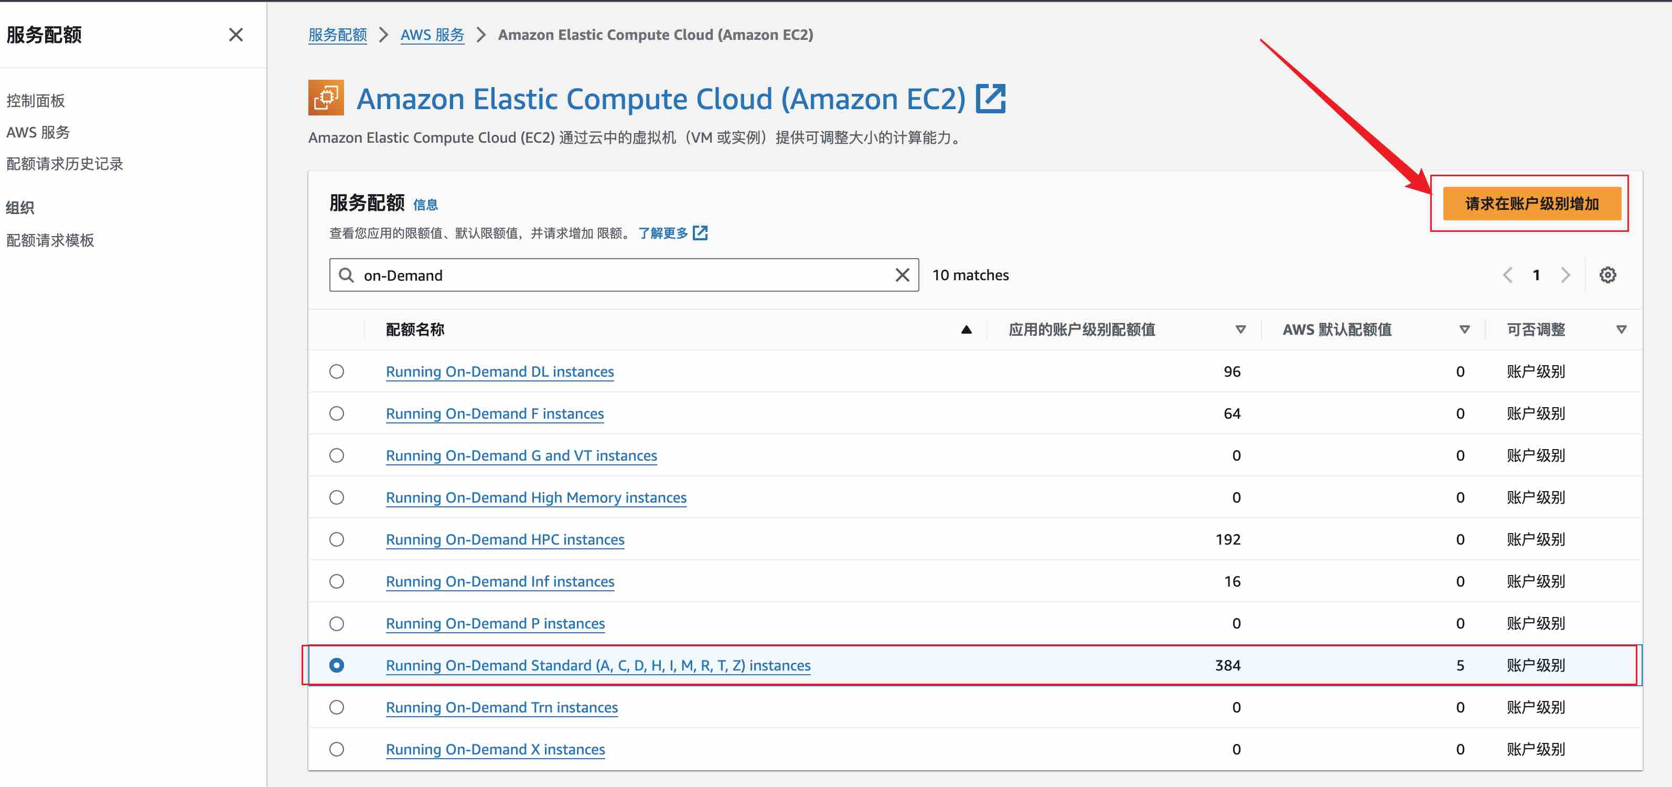Go to 服务配额 breadcrumb link

point(338,35)
